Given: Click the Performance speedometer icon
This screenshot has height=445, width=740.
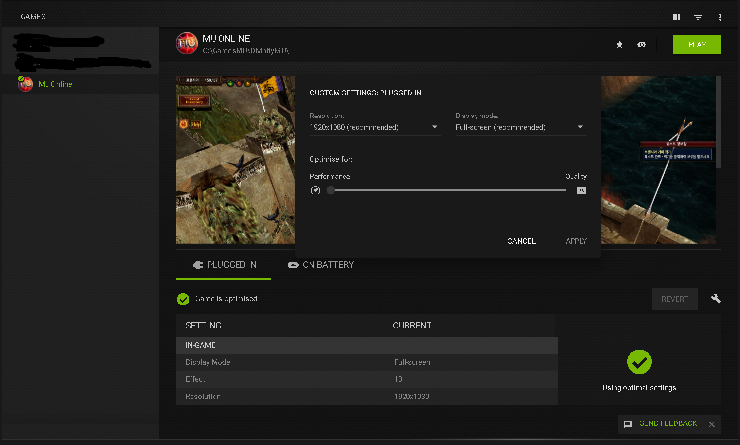Looking at the screenshot, I should pyautogui.click(x=315, y=190).
